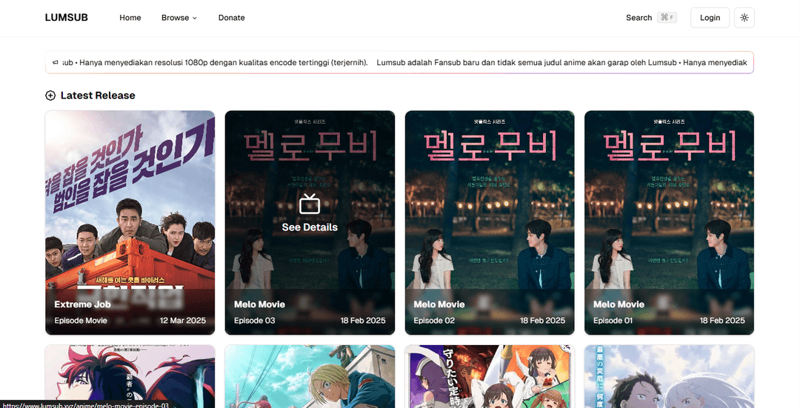Click the megaphone announcement icon
This screenshot has width=800, height=408.
click(55, 63)
